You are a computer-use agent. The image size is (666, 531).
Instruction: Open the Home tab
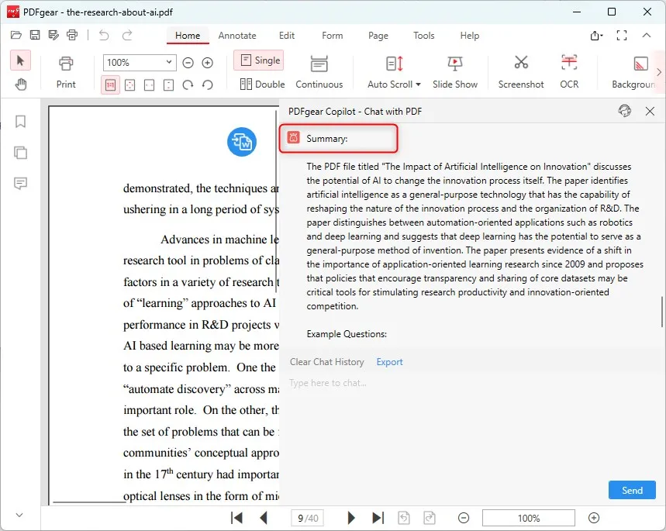188,36
